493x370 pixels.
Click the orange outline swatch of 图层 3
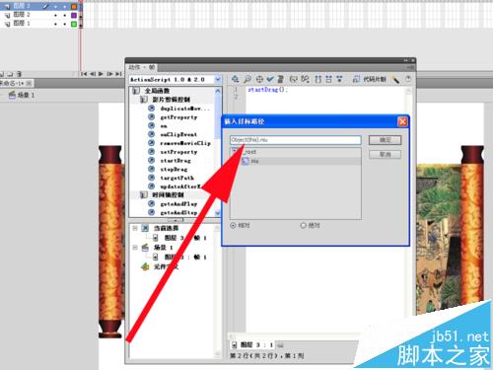pyautogui.click(x=74, y=6)
